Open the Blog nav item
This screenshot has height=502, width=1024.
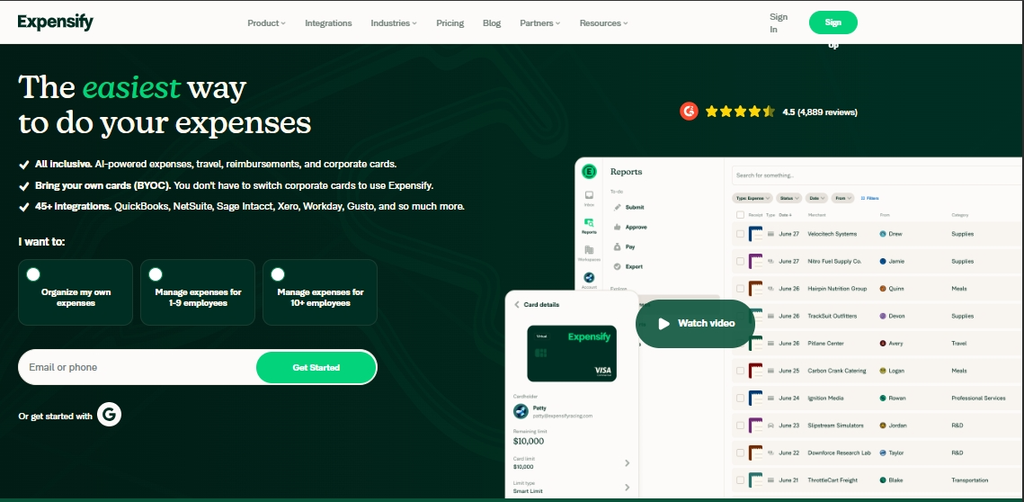(492, 22)
